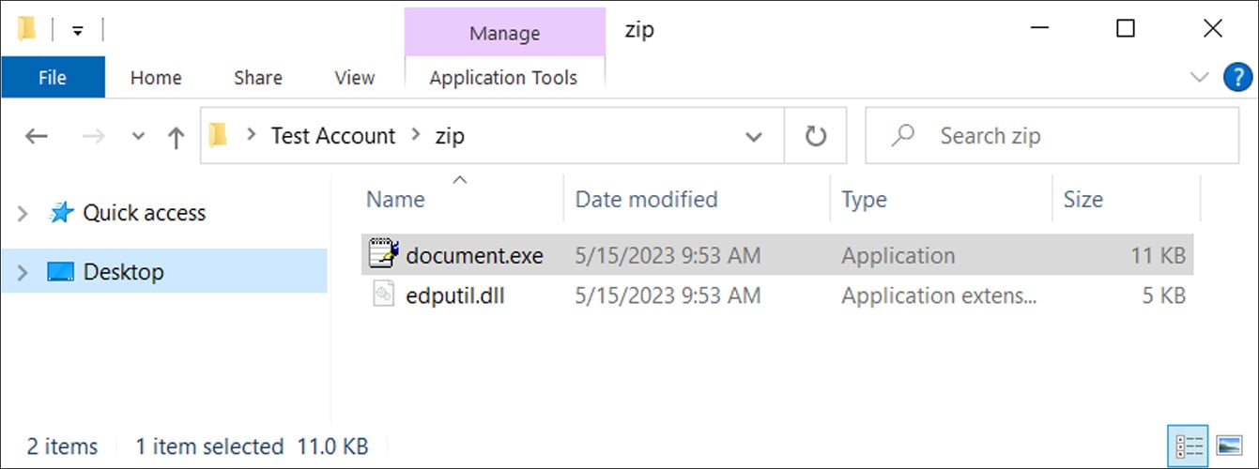Viewport: 1259px width, 469px height.
Task: Switch to the View ribbon tab
Action: coord(354,78)
